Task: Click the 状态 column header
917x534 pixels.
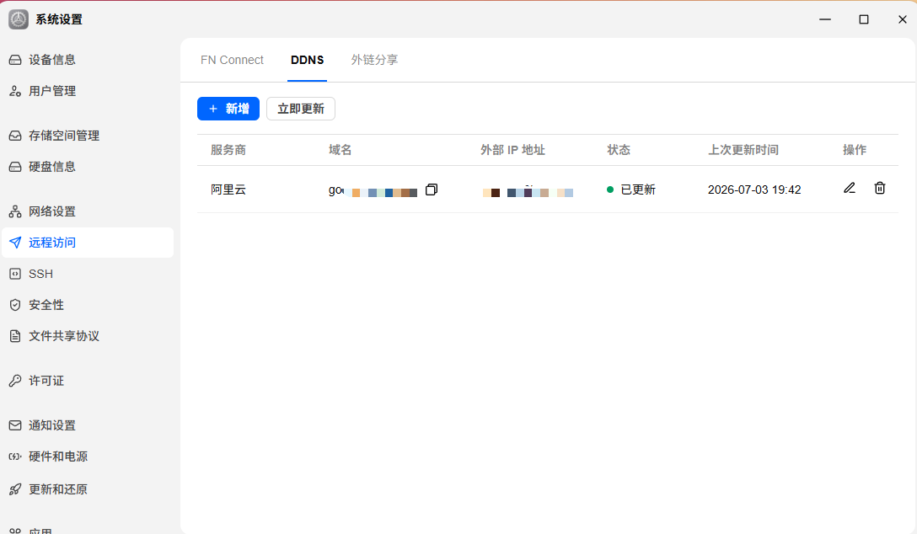Action: pos(619,150)
